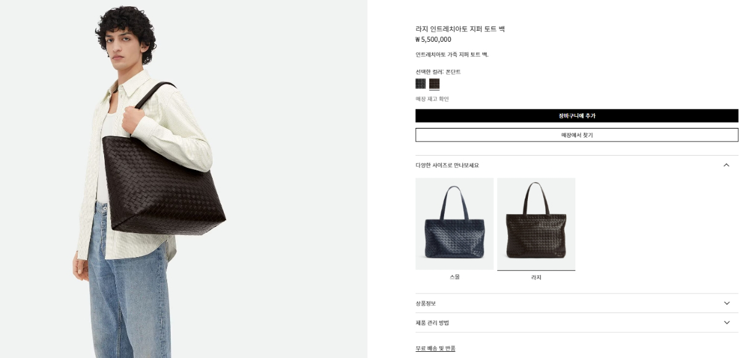Click the 다양한 사이즈로 만나보세요 heading
This screenshot has width=740, height=358.
pos(447,165)
